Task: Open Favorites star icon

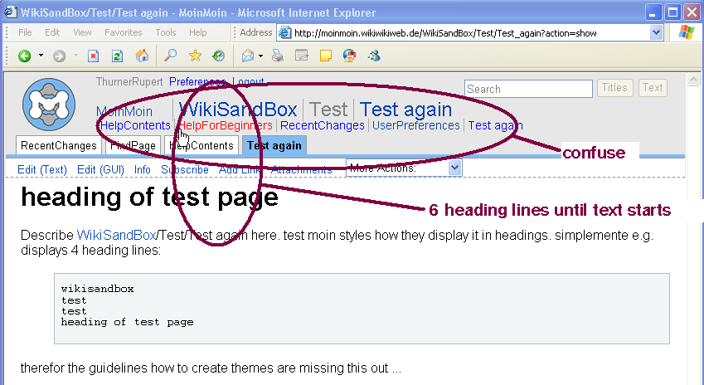Action: (195, 56)
